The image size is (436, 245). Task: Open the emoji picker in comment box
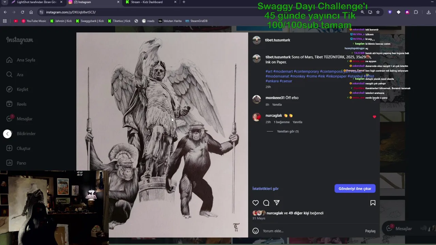coord(255,231)
